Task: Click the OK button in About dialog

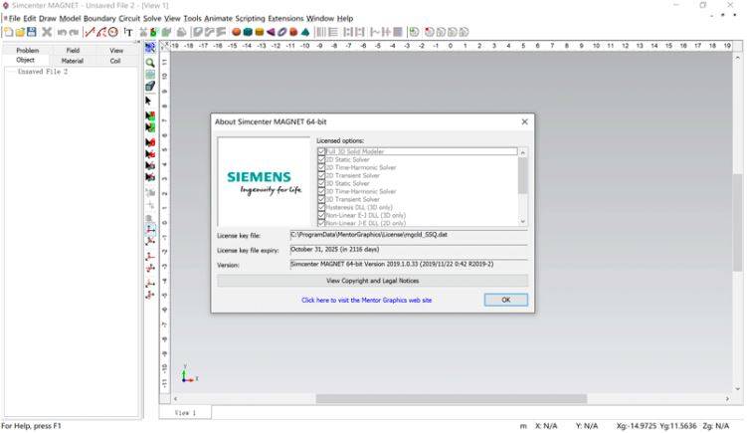Action: [506, 300]
